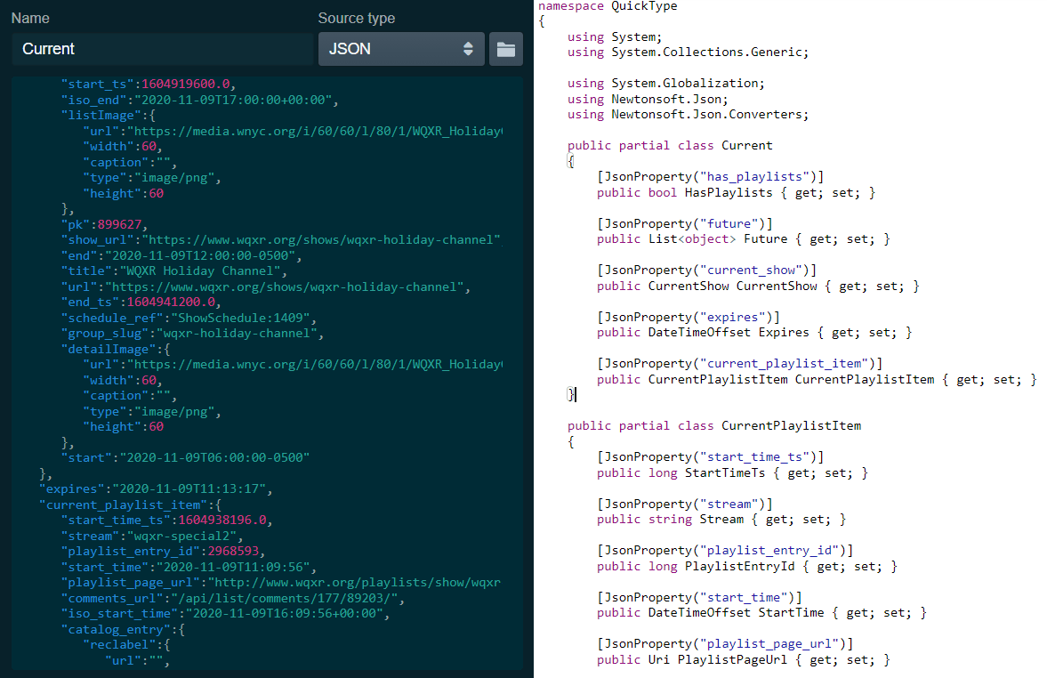Click the Uri PlaylistPageUrl property line
This screenshot has height=678, width=1047.
coord(743,660)
